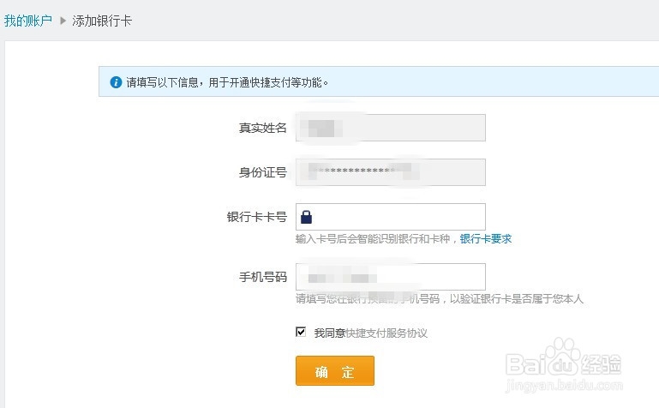Screen dimensions: 659x408
Task: Click the breadcrumb arrow after 我的账户
Action: [x=63, y=20]
